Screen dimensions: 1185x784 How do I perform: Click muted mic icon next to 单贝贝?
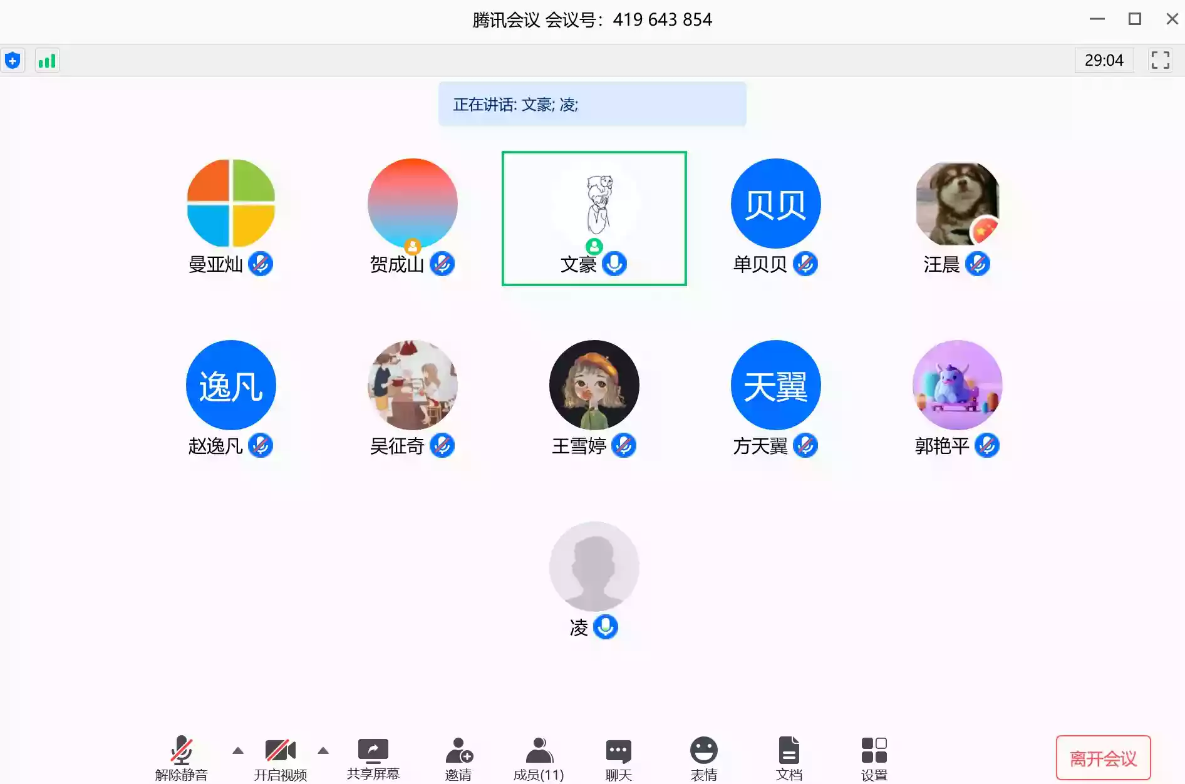[x=805, y=264]
